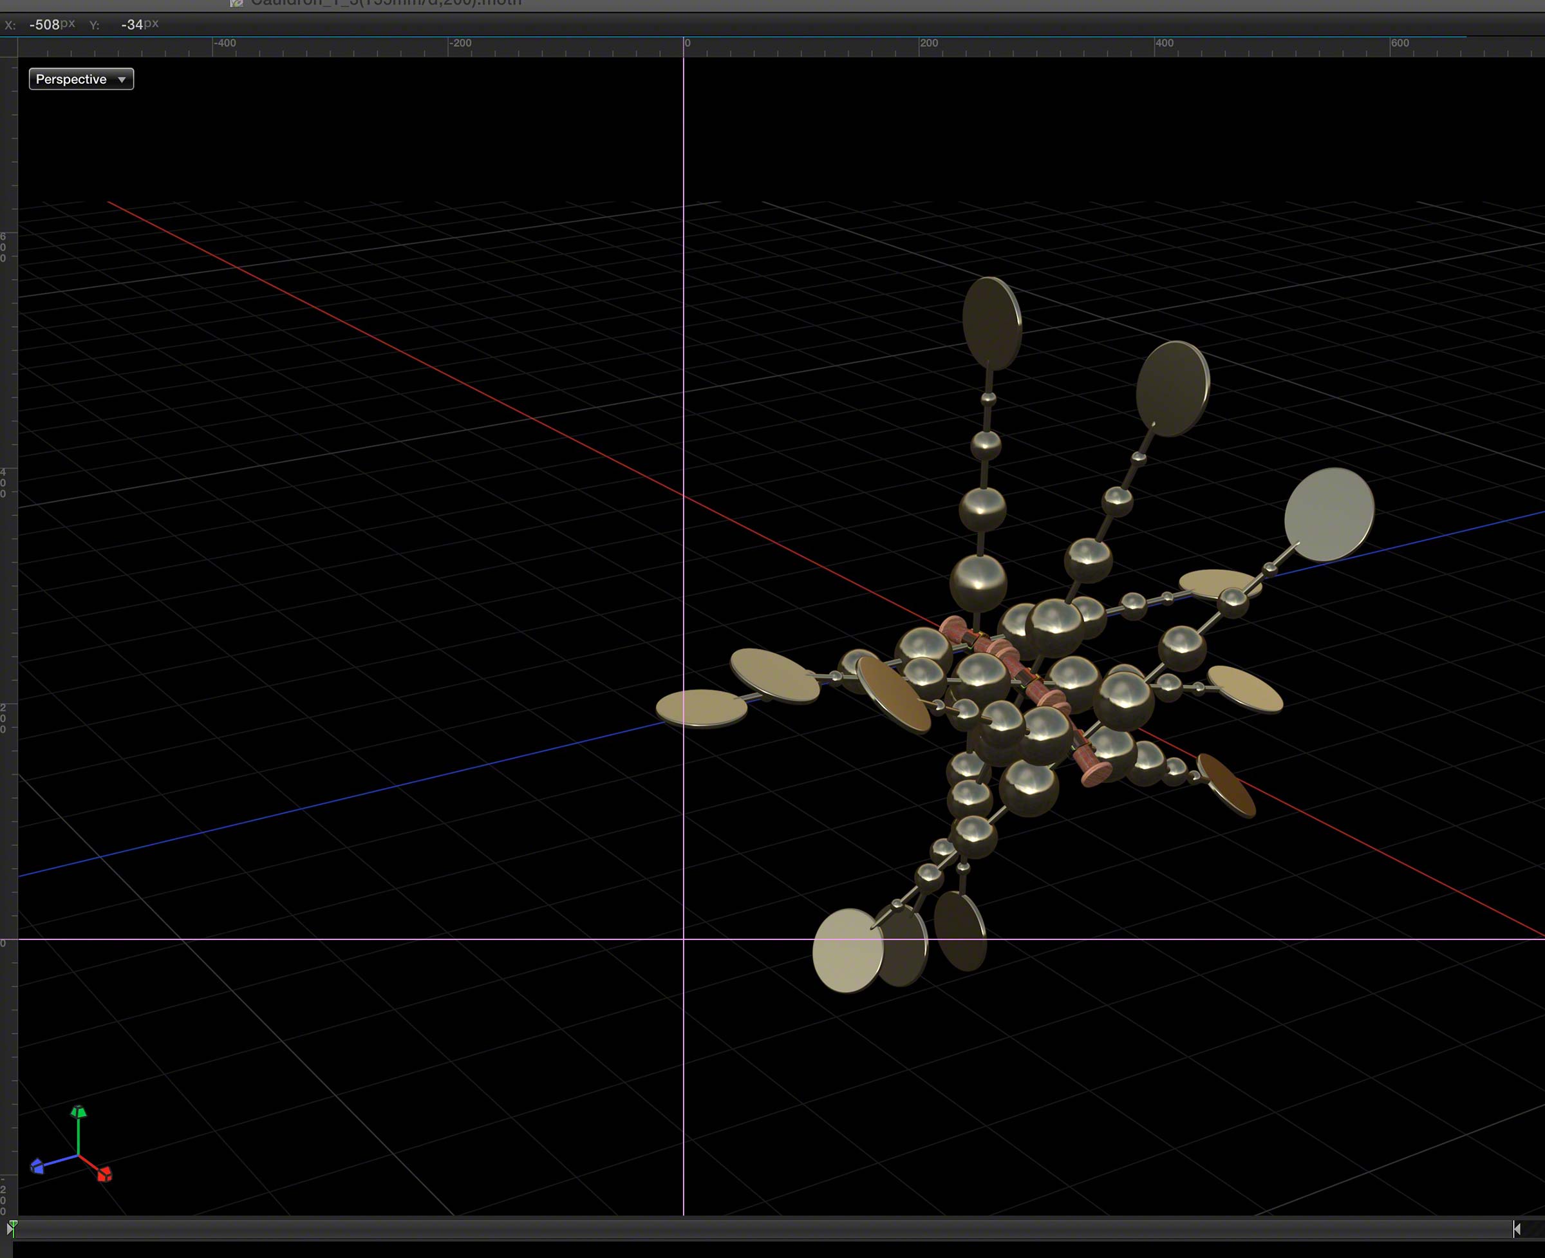Click the play range out-point marker
The width and height of the screenshot is (1545, 1258).
tap(1517, 1228)
